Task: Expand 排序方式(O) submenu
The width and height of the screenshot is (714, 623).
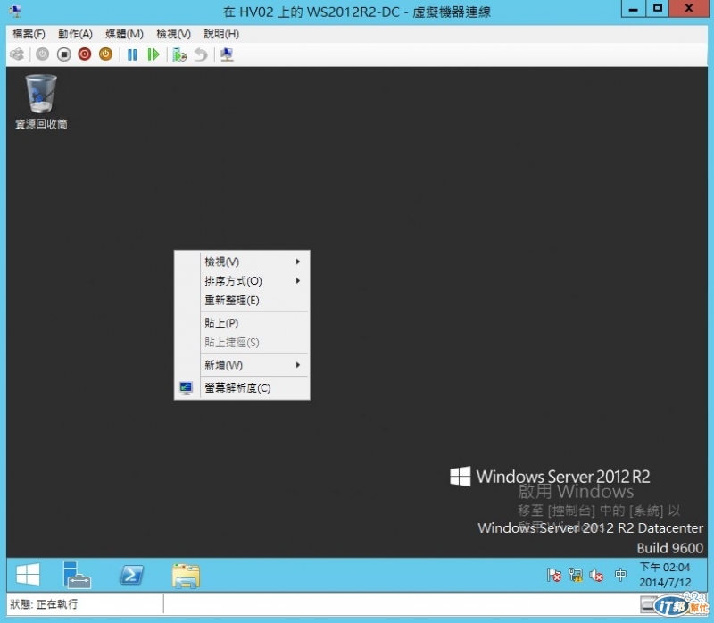Action: [x=242, y=281]
